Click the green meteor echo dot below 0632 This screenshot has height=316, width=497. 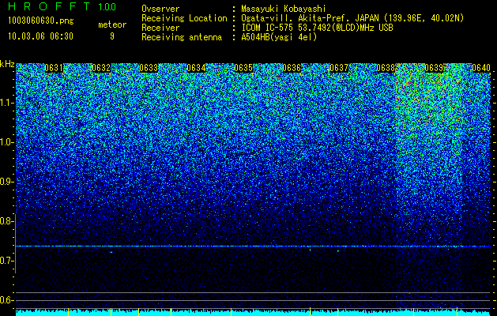click(111, 252)
